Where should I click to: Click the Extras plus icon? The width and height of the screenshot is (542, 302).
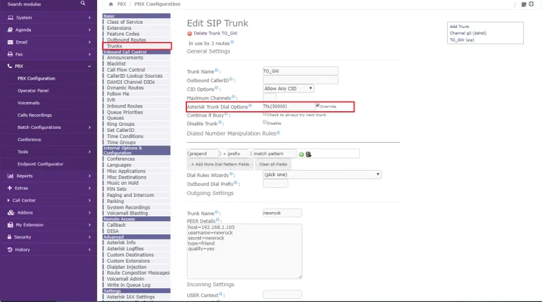click(10, 188)
